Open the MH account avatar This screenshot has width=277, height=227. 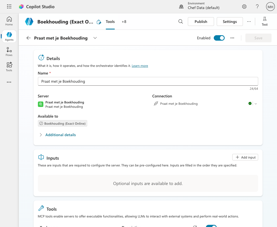270,7
